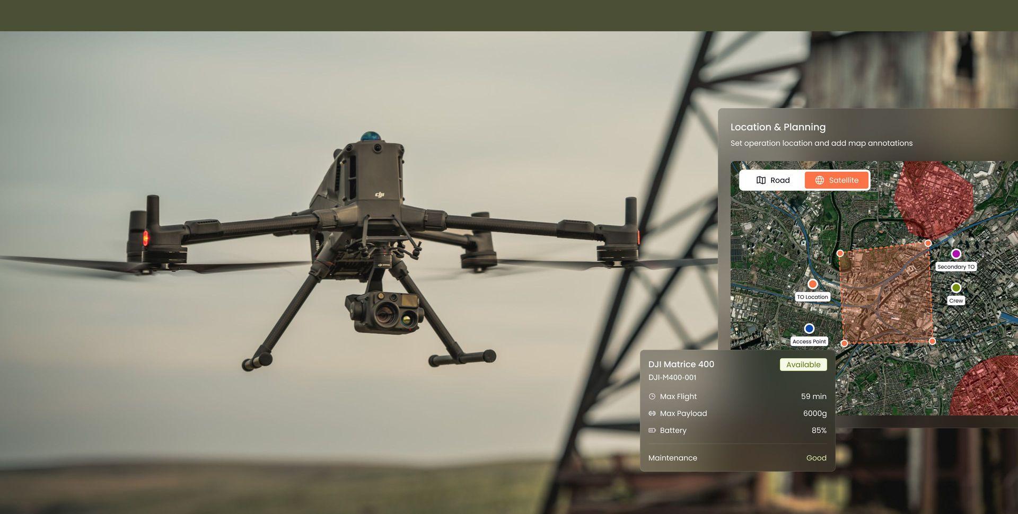Grab bottom-left handle of orange operation area
Screen dimensions: 1018x514
pyautogui.click(x=845, y=343)
